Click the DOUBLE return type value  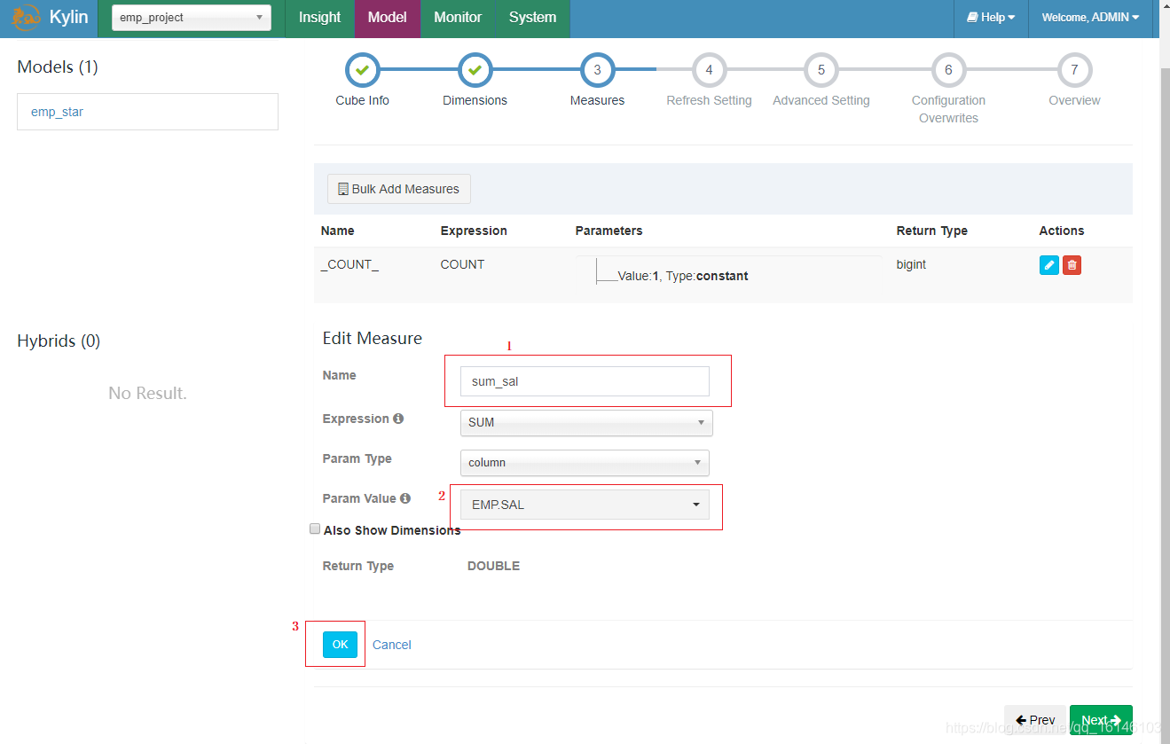coord(493,566)
